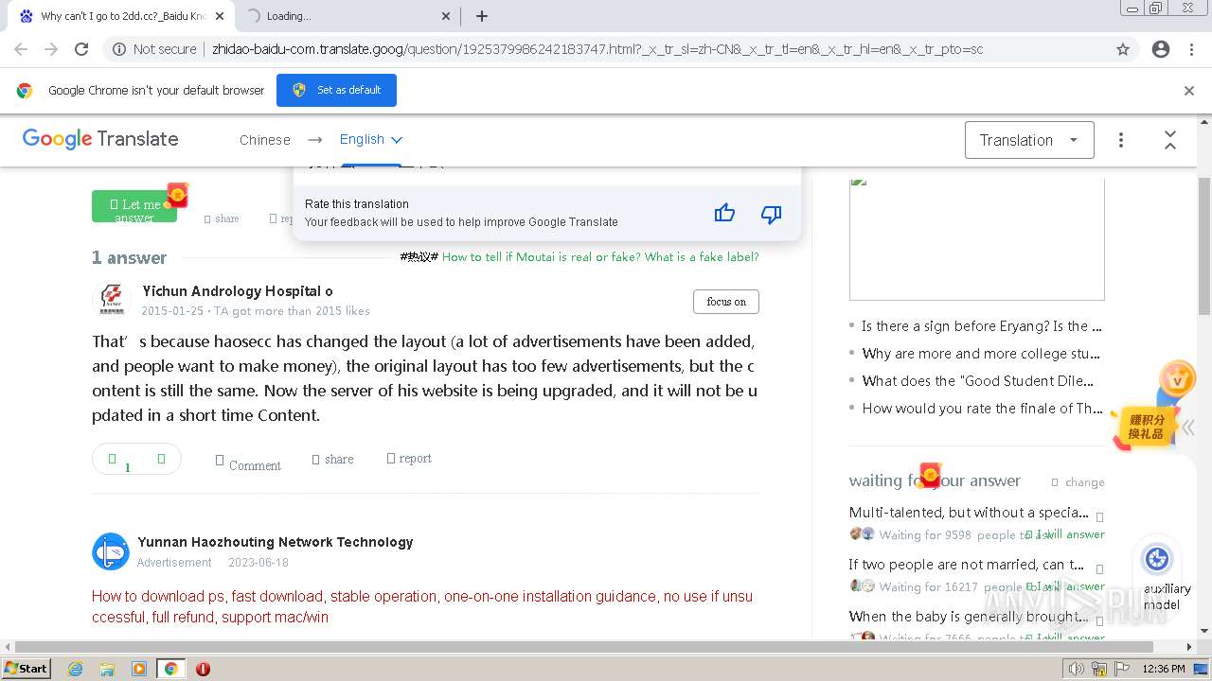Expand the right sidebar double-arrow

pyautogui.click(x=1187, y=427)
